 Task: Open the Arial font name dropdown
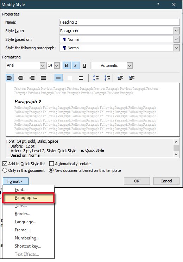coord(43,65)
